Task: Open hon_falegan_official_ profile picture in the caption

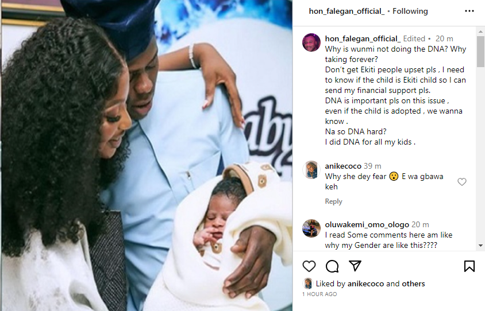Action: (311, 42)
